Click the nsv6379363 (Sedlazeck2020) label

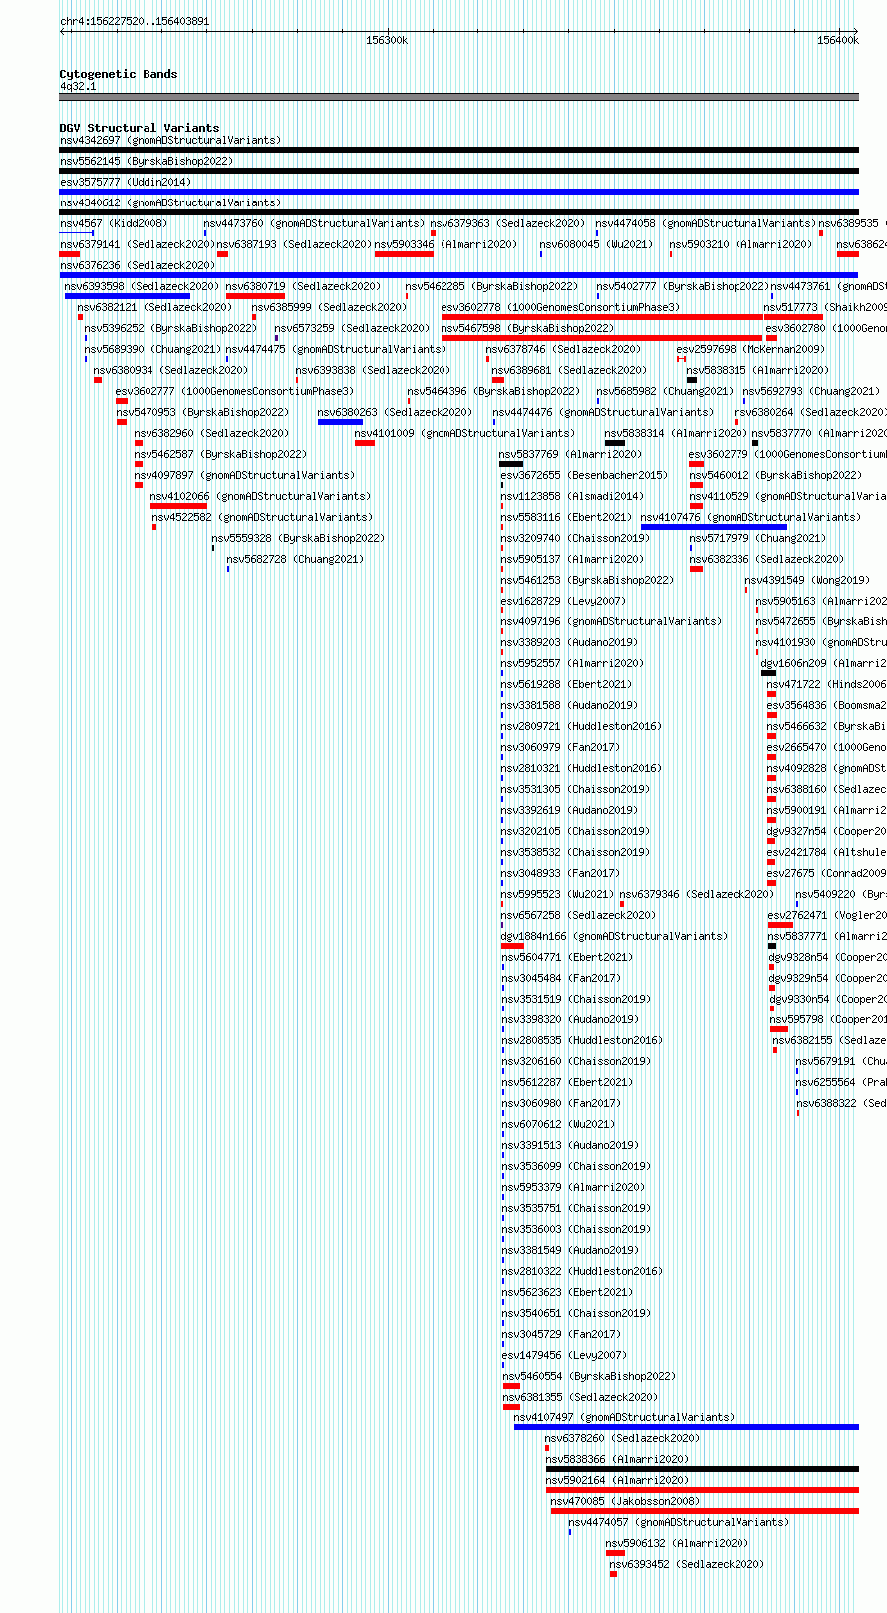(x=508, y=223)
